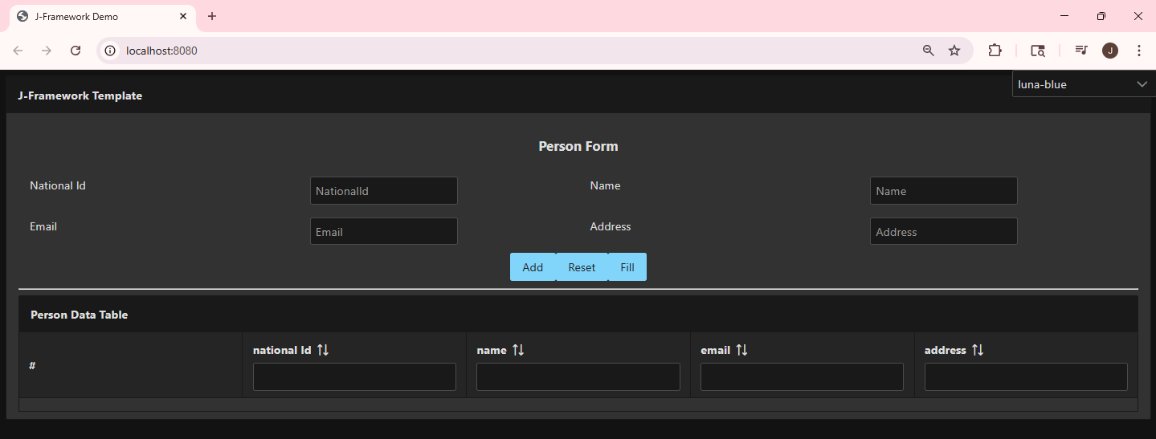Reload the page with the refresh icon
This screenshot has height=439, width=1156.
[76, 51]
